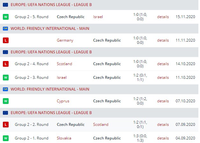This screenshot has height=143, width=200.
Task: View details of the 04.09.2020 Slovakia match
Action: click(x=163, y=138)
